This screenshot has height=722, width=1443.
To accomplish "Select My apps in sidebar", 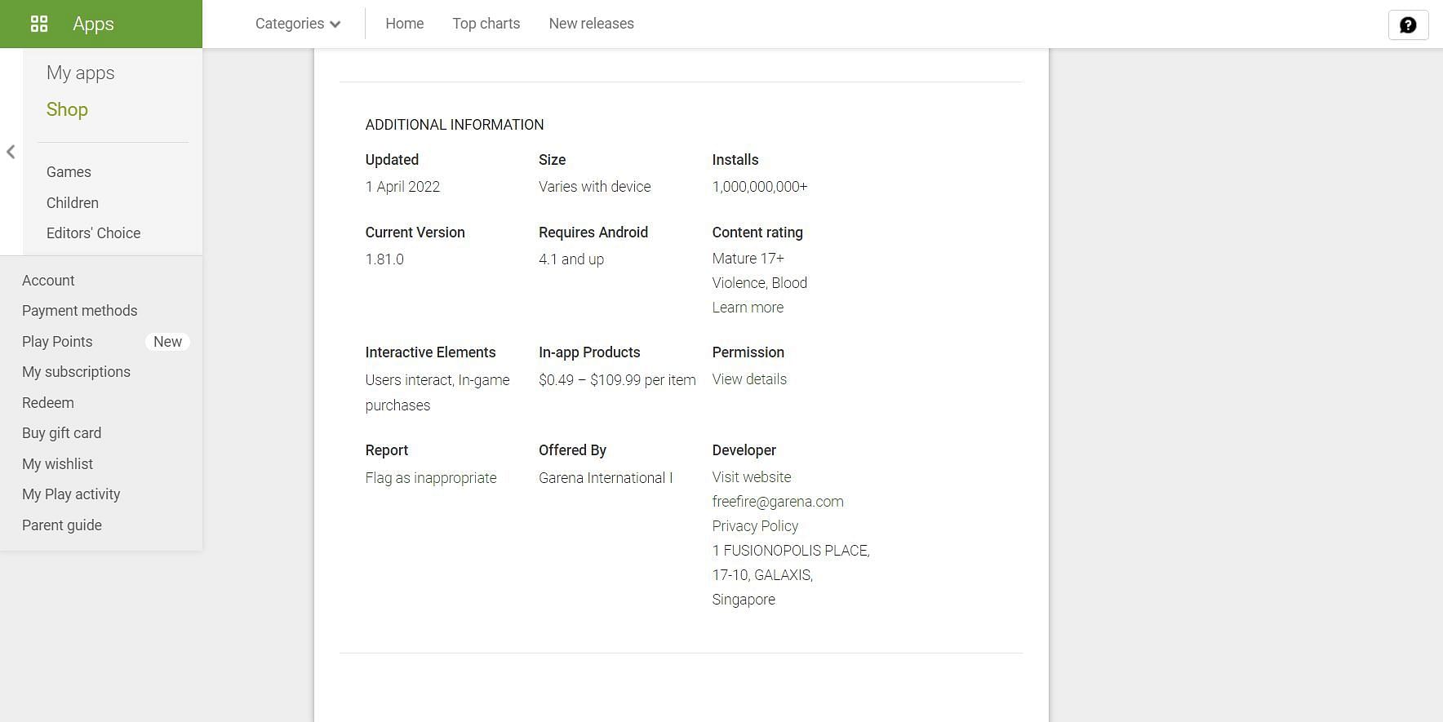I will click(x=80, y=73).
